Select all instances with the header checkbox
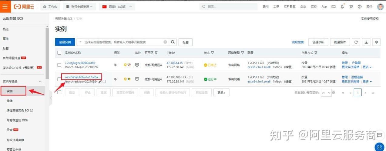This screenshot has width=386, height=151. click(x=59, y=53)
